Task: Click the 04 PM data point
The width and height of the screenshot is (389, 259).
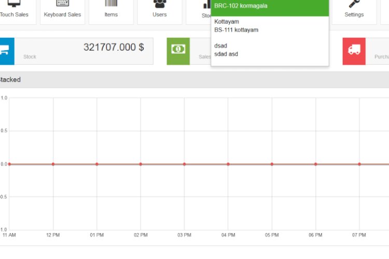Action: click(x=228, y=164)
